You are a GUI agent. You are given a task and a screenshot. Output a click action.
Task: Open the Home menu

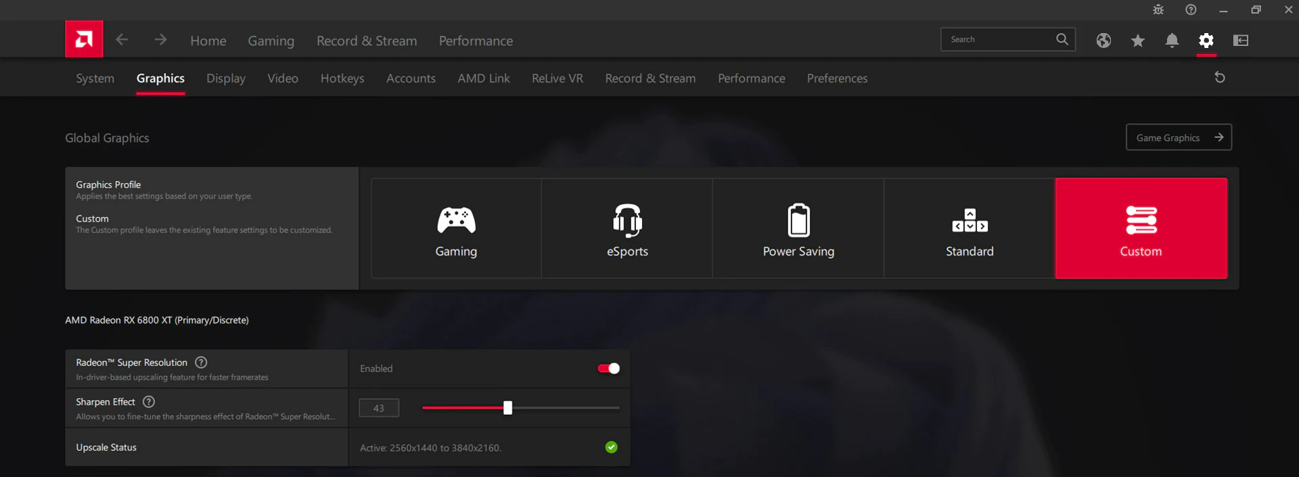(208, 41)
